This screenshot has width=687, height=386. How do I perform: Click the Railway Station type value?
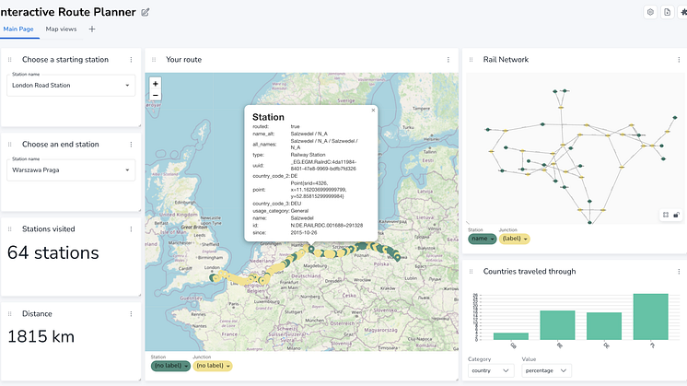coord(308,155)
